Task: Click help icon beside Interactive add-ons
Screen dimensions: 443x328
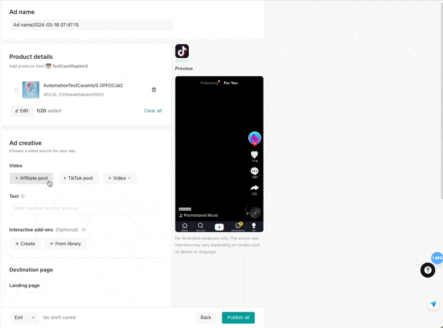Action: click(84, 229)
